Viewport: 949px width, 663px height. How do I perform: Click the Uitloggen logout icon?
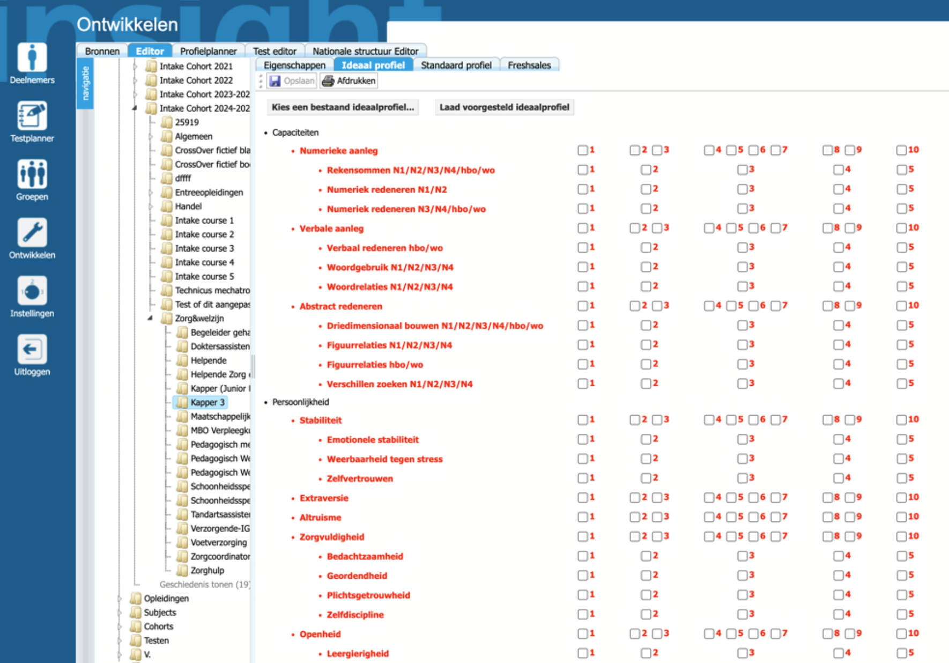tap(32, 350)
